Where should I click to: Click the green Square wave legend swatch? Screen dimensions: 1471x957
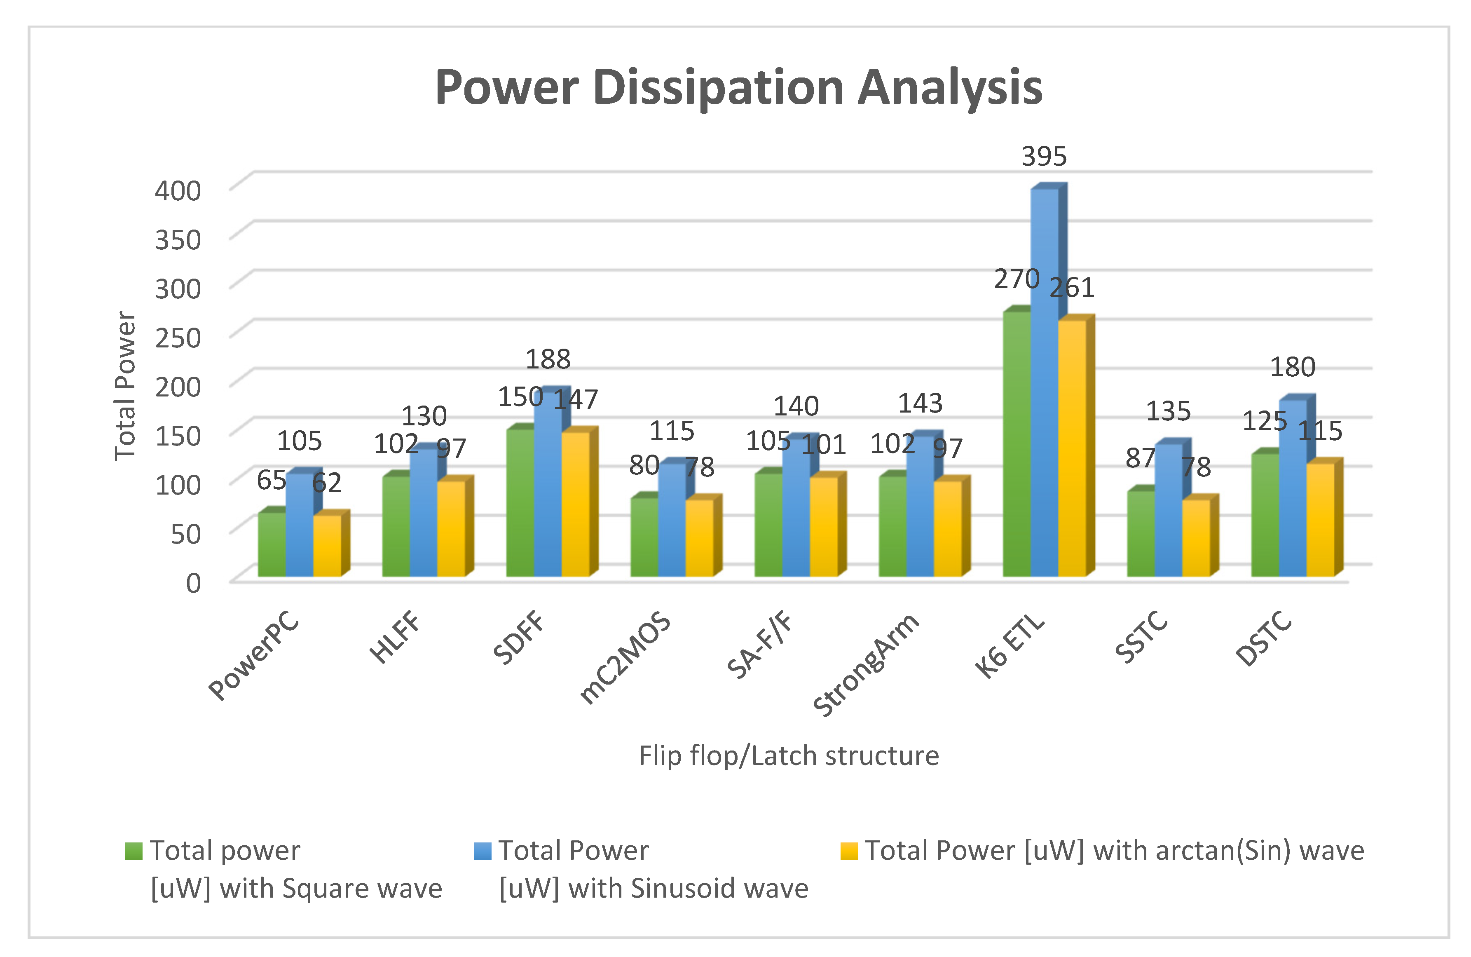pos(134,851)
